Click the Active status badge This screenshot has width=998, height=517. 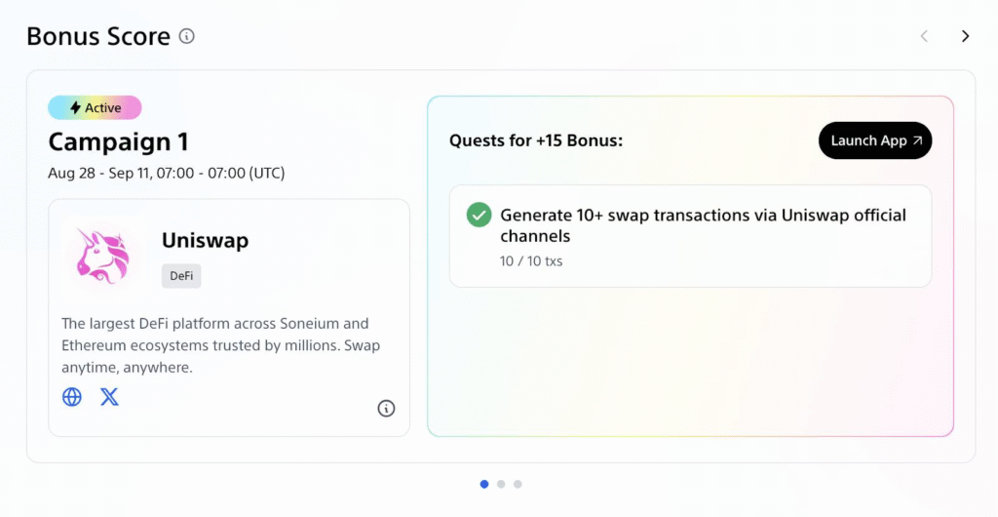[x=95, y=107]
